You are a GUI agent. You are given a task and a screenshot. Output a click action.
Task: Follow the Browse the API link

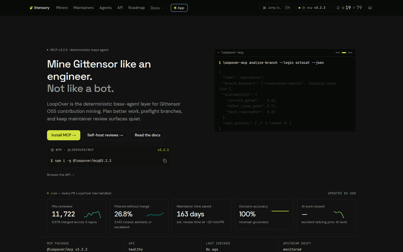[61, 175]
